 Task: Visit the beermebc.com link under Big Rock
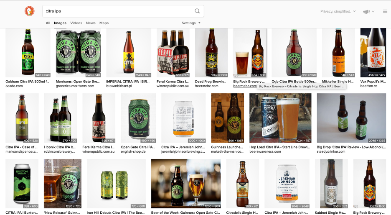click(x=245, y=86)
